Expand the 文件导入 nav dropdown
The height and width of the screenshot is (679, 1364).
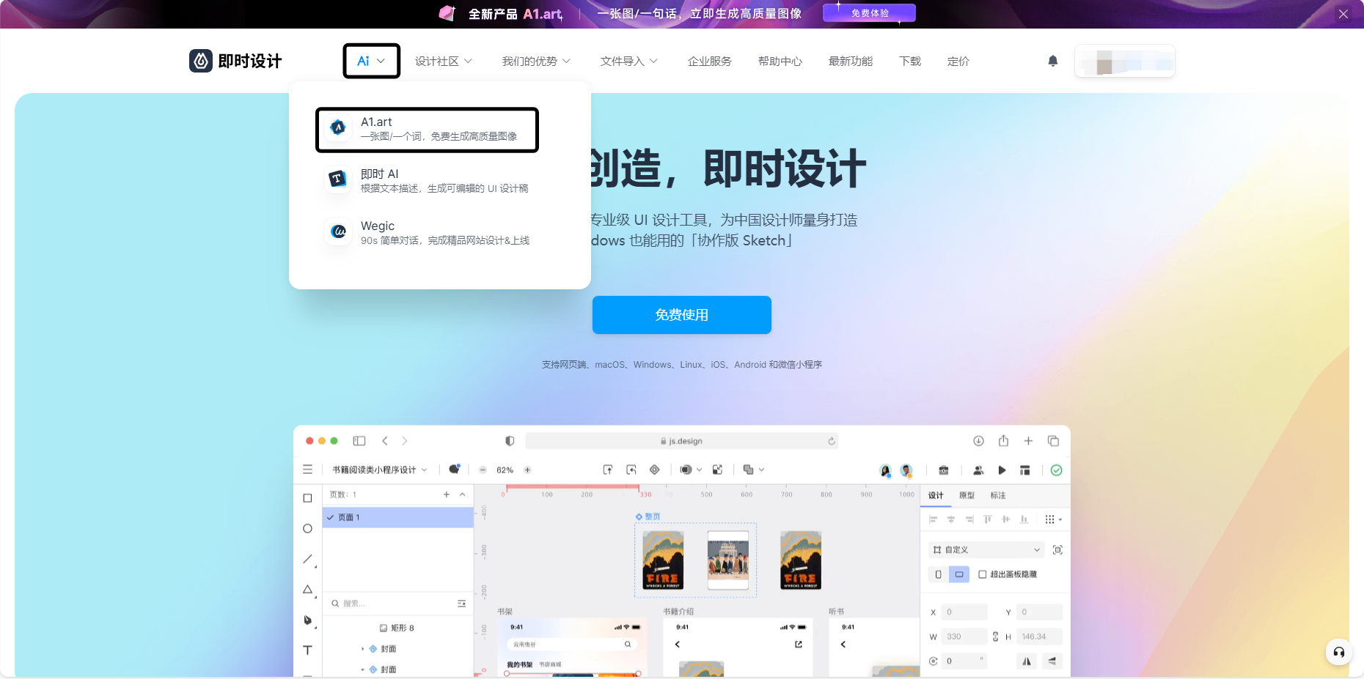[x=629, y=62]
